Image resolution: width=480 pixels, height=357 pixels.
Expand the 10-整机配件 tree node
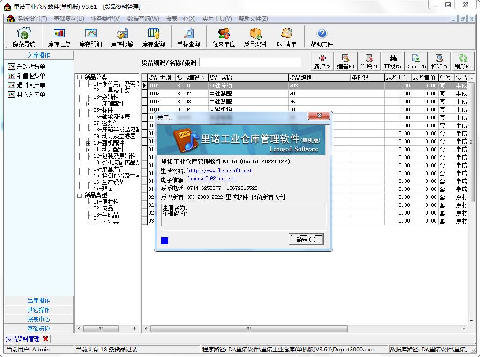[89, 143]
